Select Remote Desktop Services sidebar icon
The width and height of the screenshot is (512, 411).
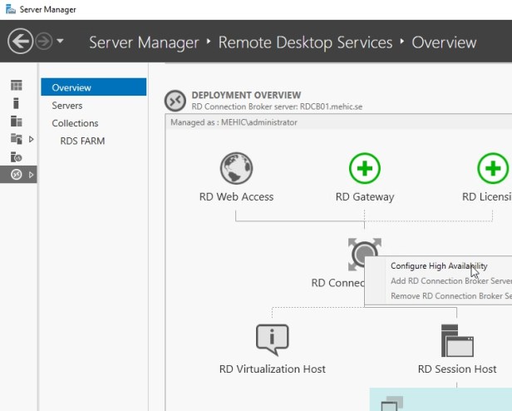[16, 174]
